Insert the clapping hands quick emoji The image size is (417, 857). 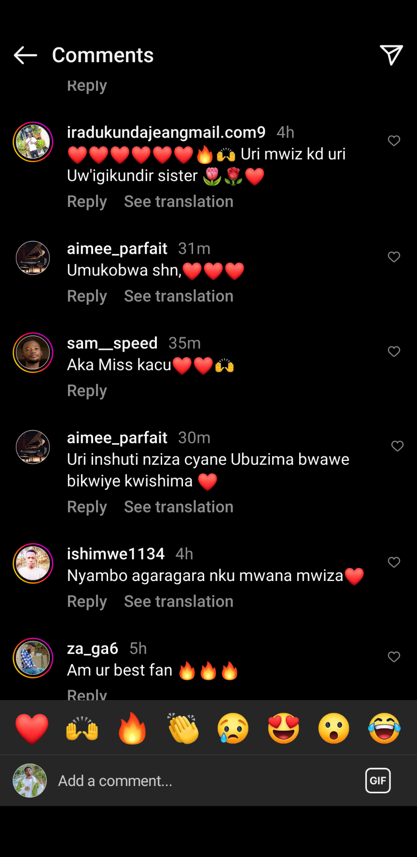point(183,728)
